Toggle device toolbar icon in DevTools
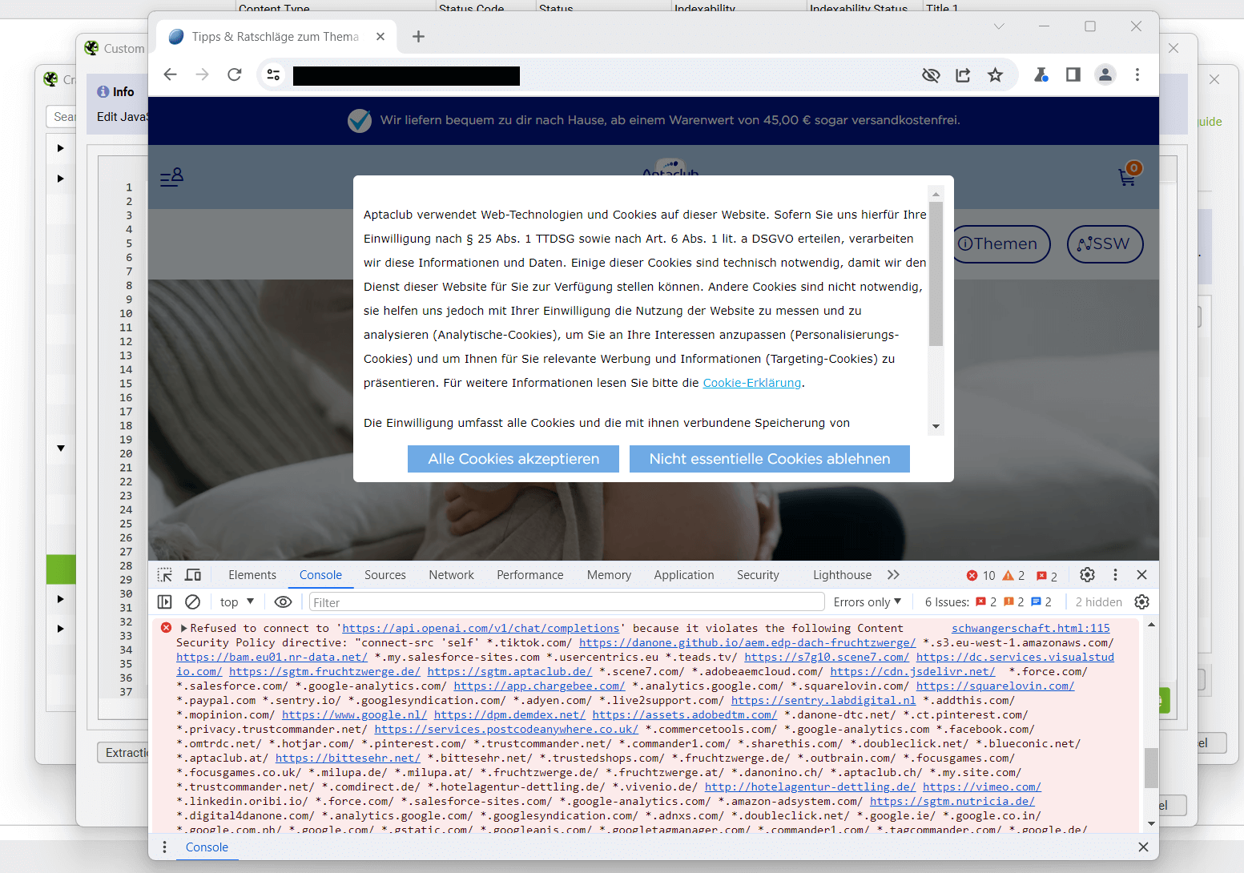 coord(193,575)
